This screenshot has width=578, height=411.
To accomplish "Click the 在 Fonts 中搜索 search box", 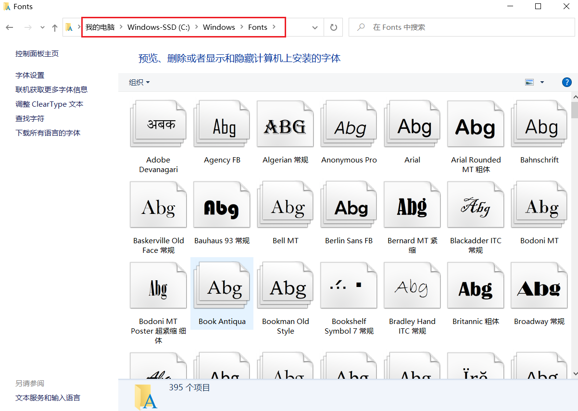I will 461,27.
